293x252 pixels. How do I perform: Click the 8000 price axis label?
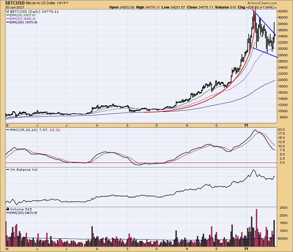pos(284,117)
